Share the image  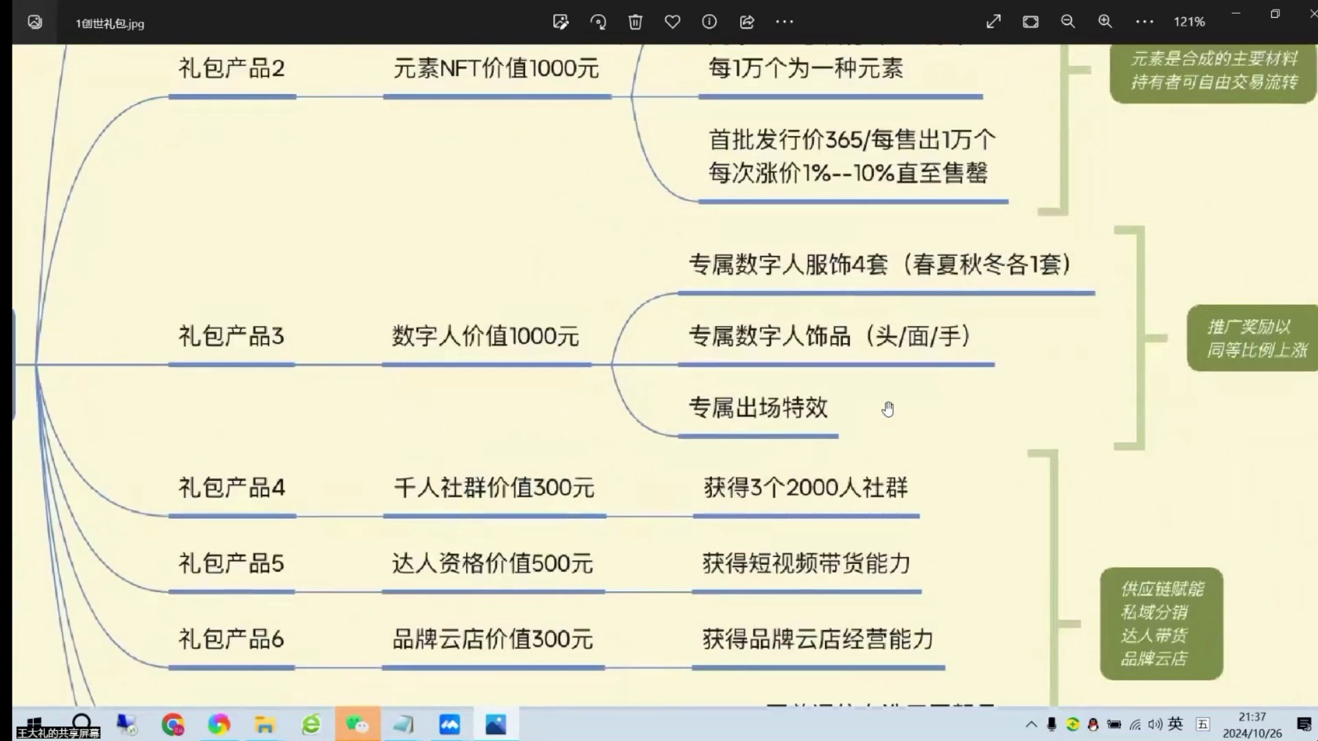pyautogui.click(x=747, y=22)
